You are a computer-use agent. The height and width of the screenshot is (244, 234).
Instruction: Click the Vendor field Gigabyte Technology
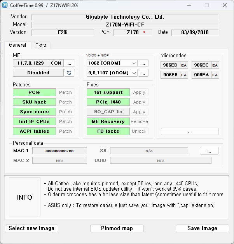(125, 17)
